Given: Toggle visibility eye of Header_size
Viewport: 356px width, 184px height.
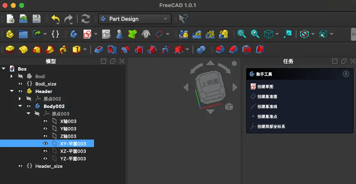Looking at the screenshot, I should point(20,166).
